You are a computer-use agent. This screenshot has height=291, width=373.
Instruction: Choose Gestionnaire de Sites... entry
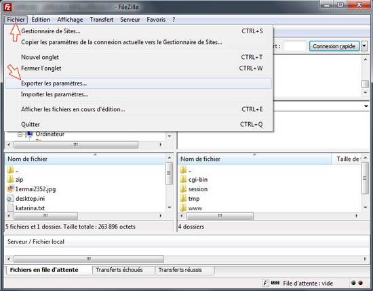[x=138, y=31]
